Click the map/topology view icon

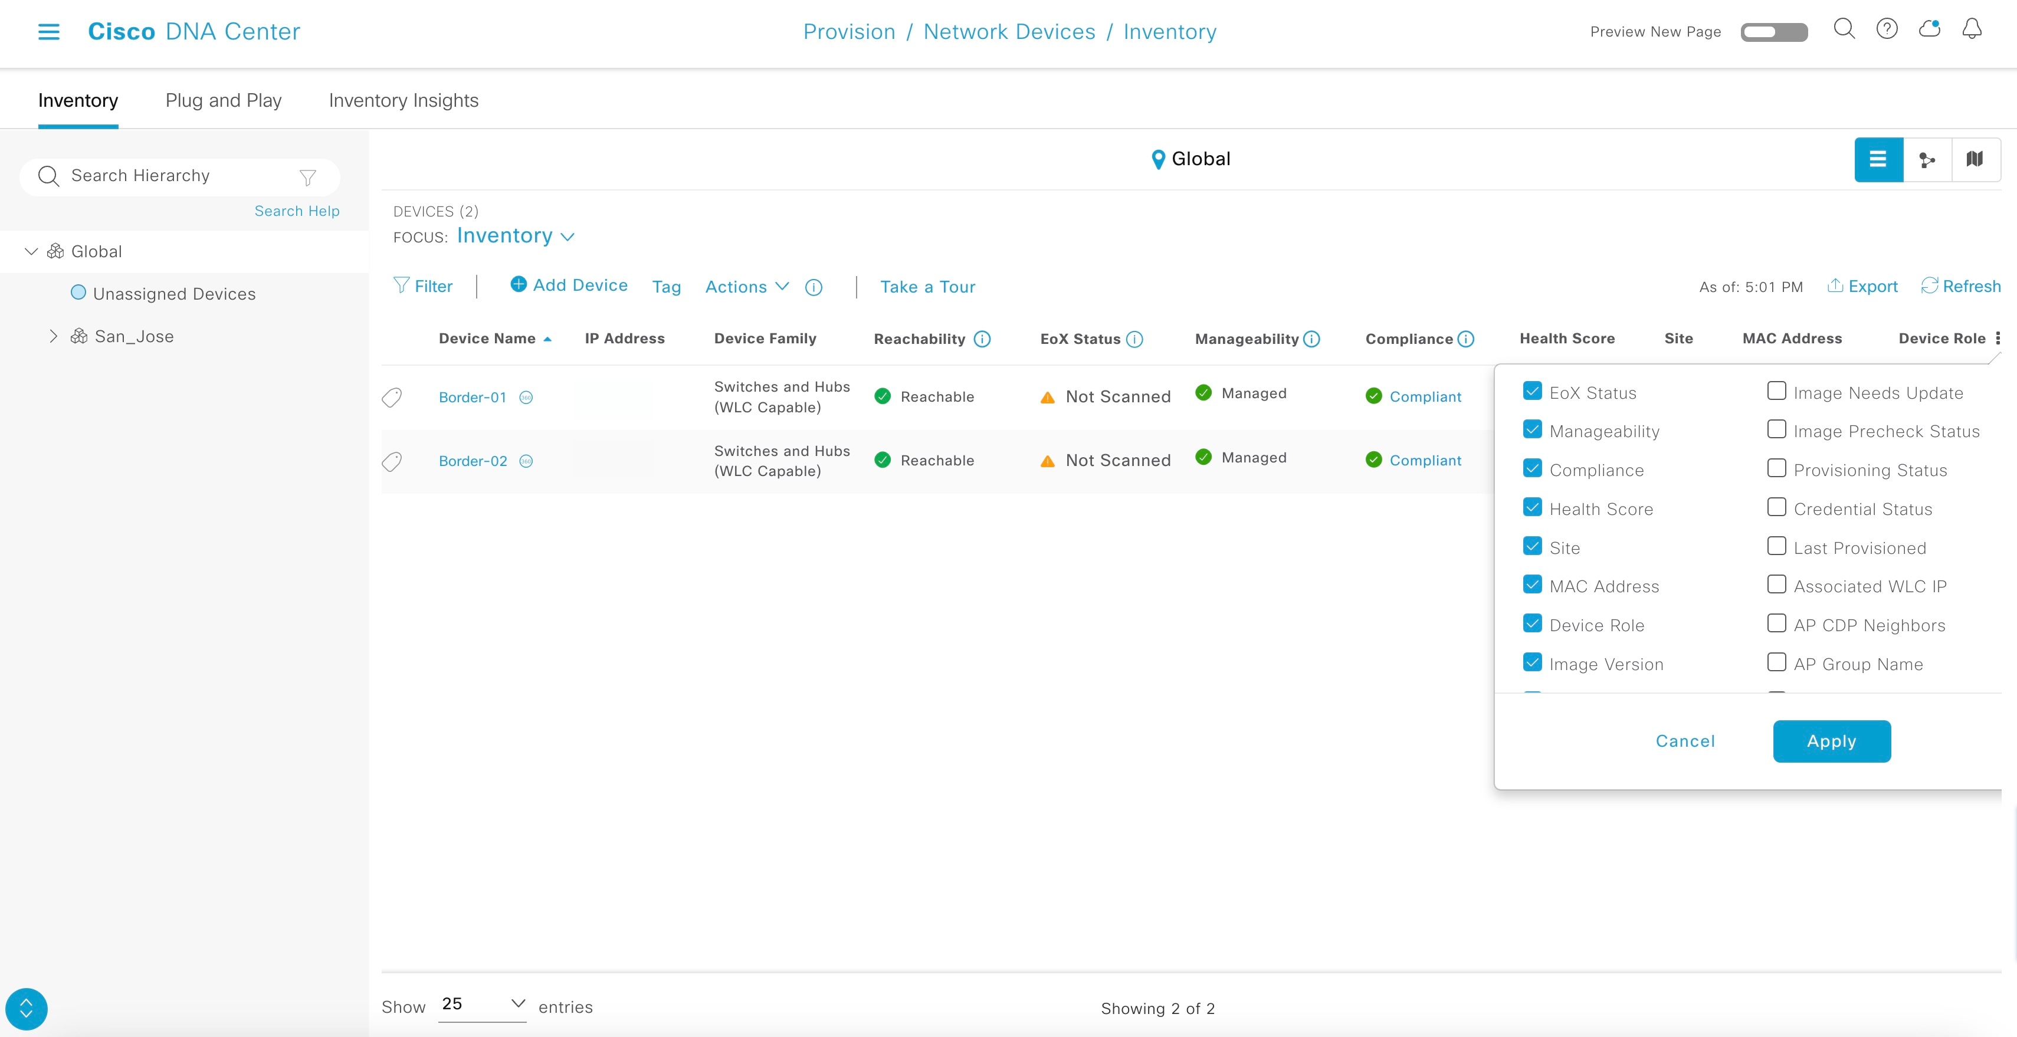pyautogui.click(x=1975, y=159)
